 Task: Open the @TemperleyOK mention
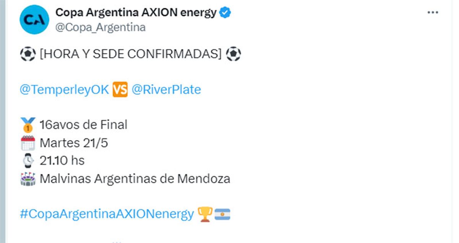tap(64, 90)
